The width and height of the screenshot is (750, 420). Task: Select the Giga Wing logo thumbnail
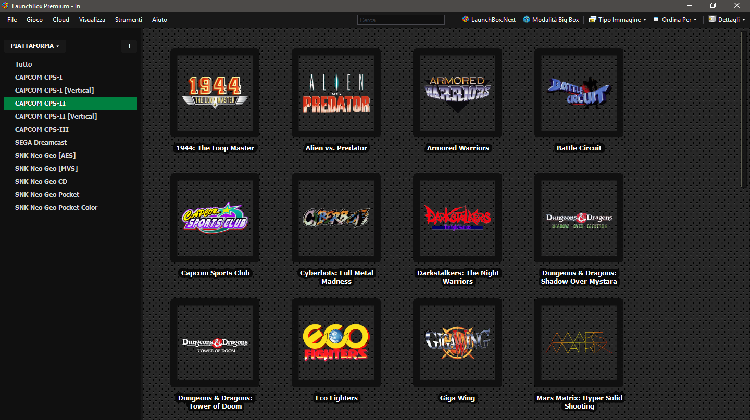click(x=458, y=342)
